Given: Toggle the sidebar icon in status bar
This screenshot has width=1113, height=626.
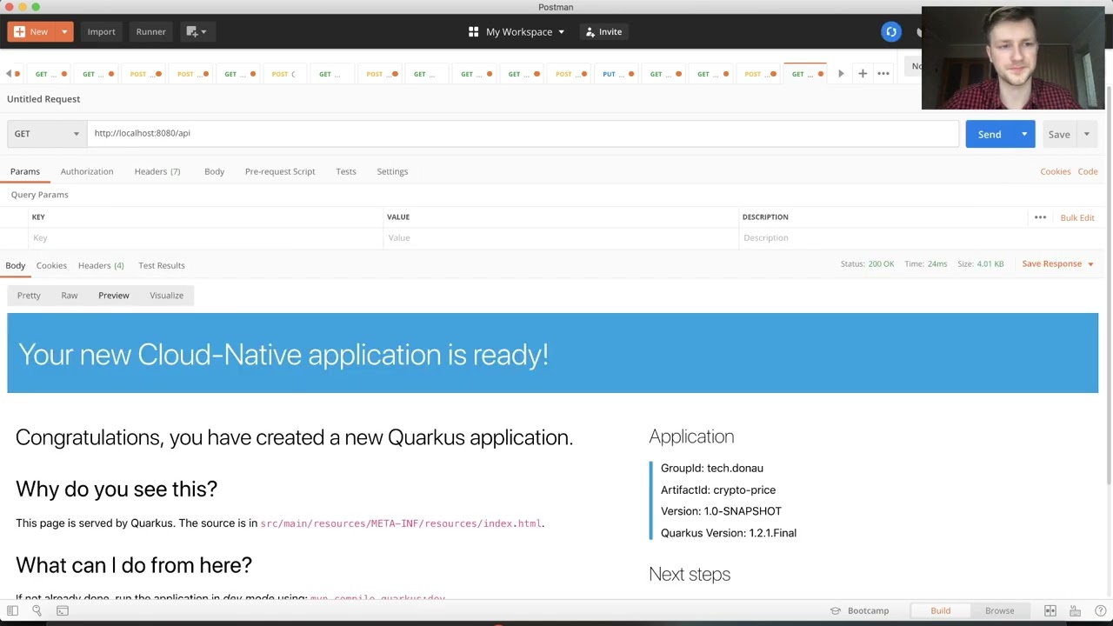Looking at the screenshot, I should (12, 610).
